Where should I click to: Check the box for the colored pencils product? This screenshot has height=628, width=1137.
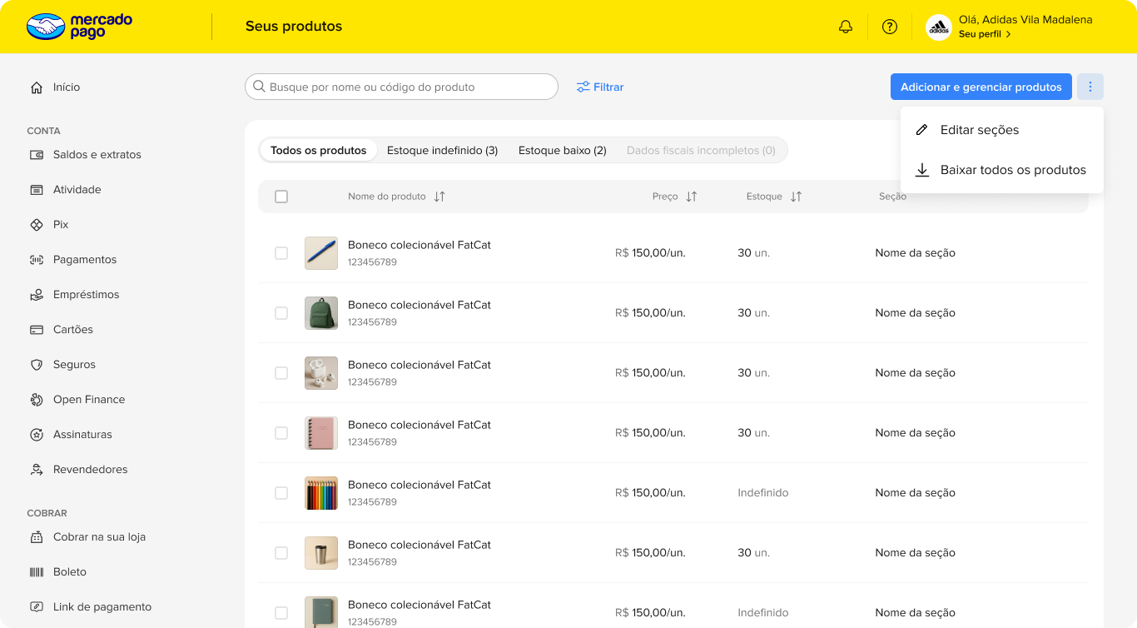tap(281, 493)
